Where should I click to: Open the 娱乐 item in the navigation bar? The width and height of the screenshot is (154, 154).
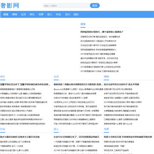point(32,15)
